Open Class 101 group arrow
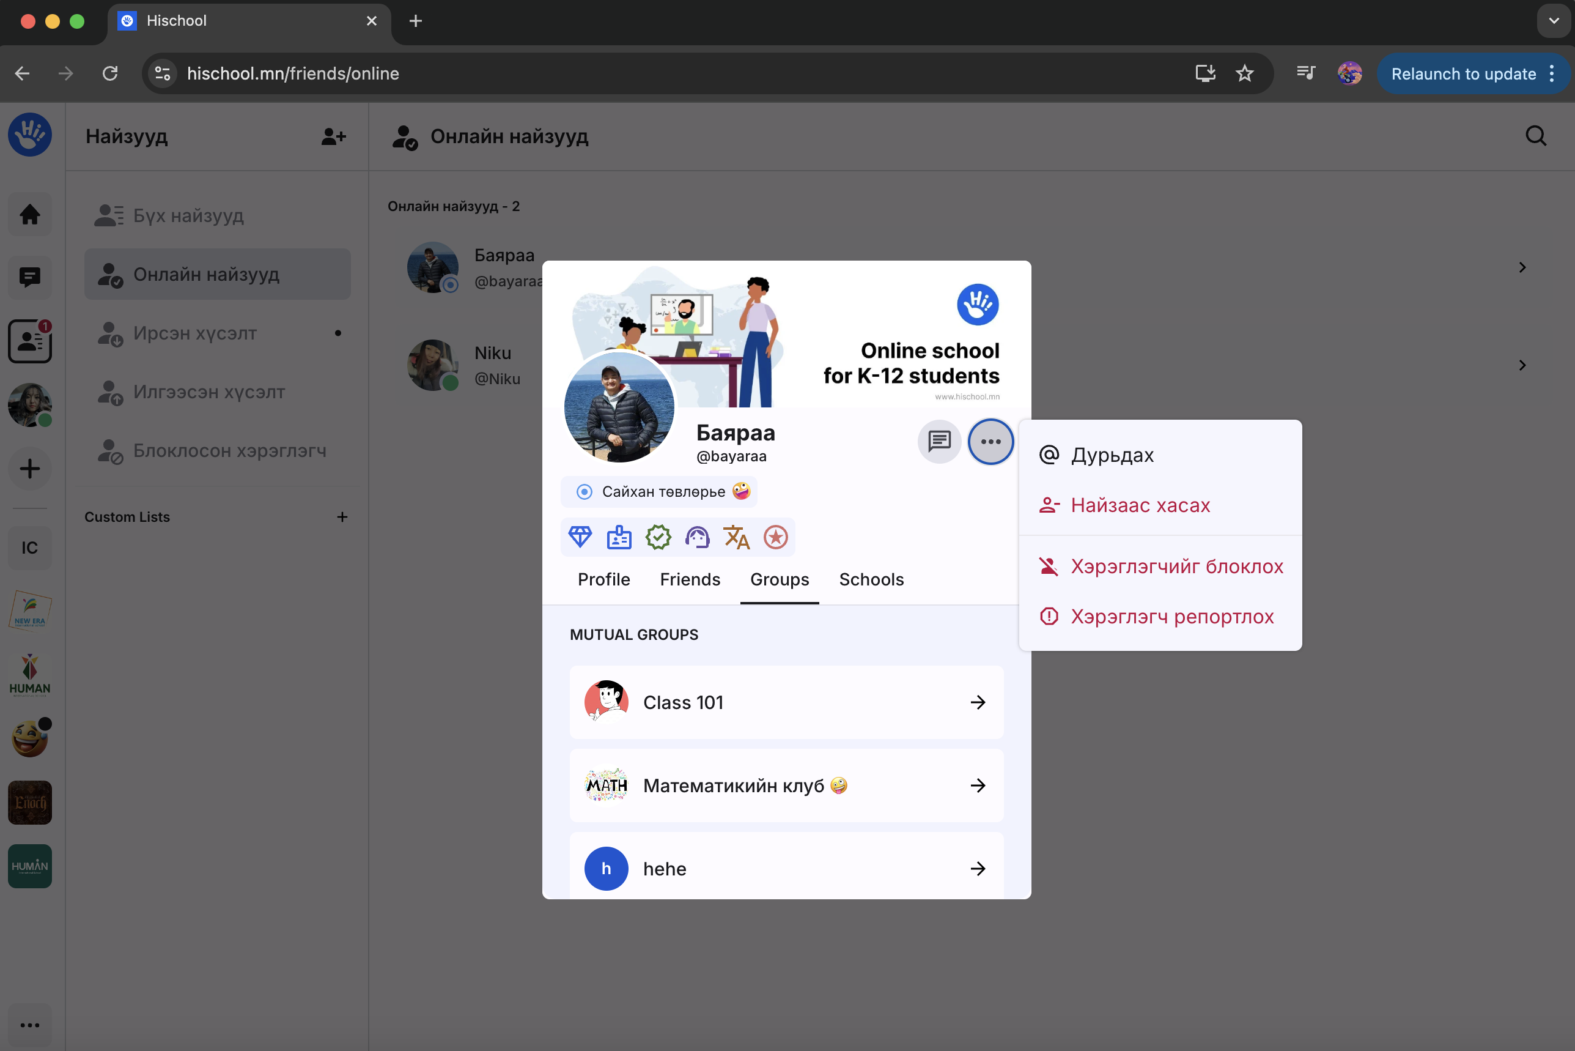 click(x=978, y=702)
